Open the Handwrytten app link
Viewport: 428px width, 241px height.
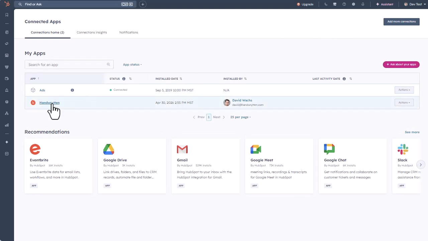click(x=49, y=103)
